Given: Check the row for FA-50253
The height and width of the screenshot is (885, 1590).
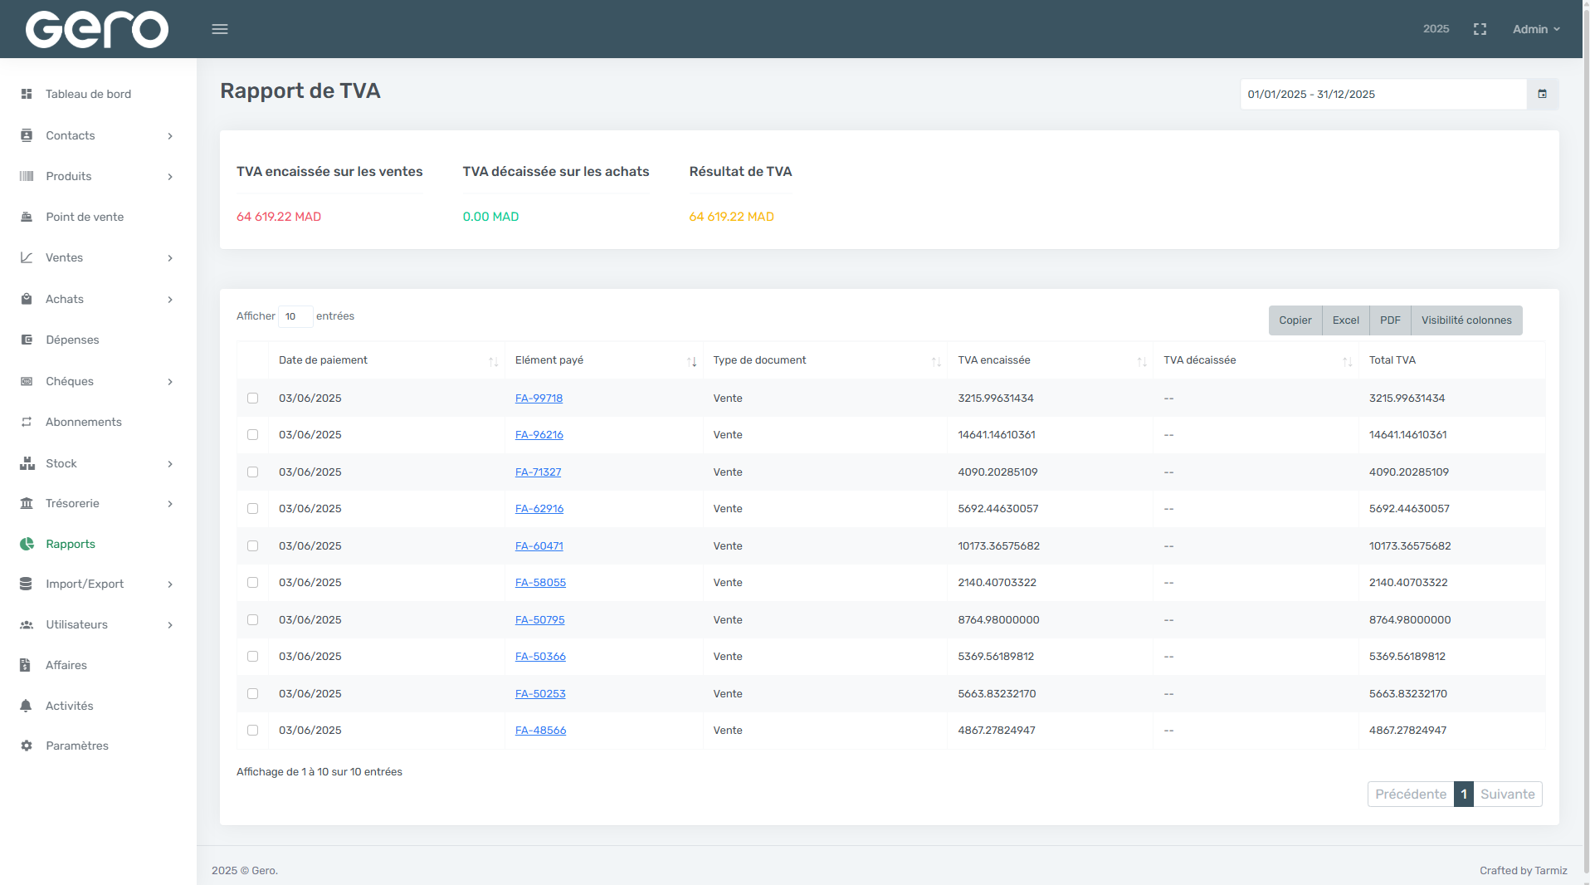Looking at the screenshot, I should [x=252, y=694].
